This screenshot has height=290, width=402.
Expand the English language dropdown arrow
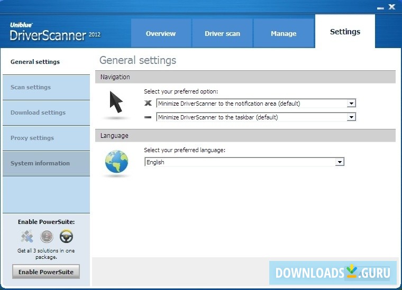(340, 162)
